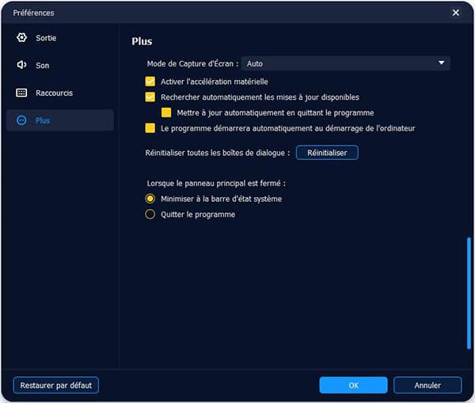Select Minimiser à la barre d'état système
This screenshot has width=475, height=403.
point(150,199)
